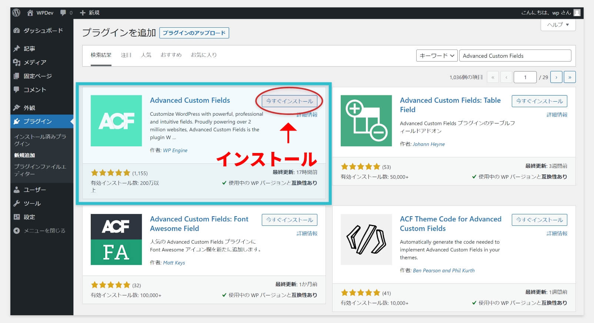
Task: Switch to the 人気 tab
Action: pos(146,55)
